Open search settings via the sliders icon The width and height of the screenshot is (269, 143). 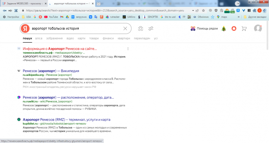(151, 28)
